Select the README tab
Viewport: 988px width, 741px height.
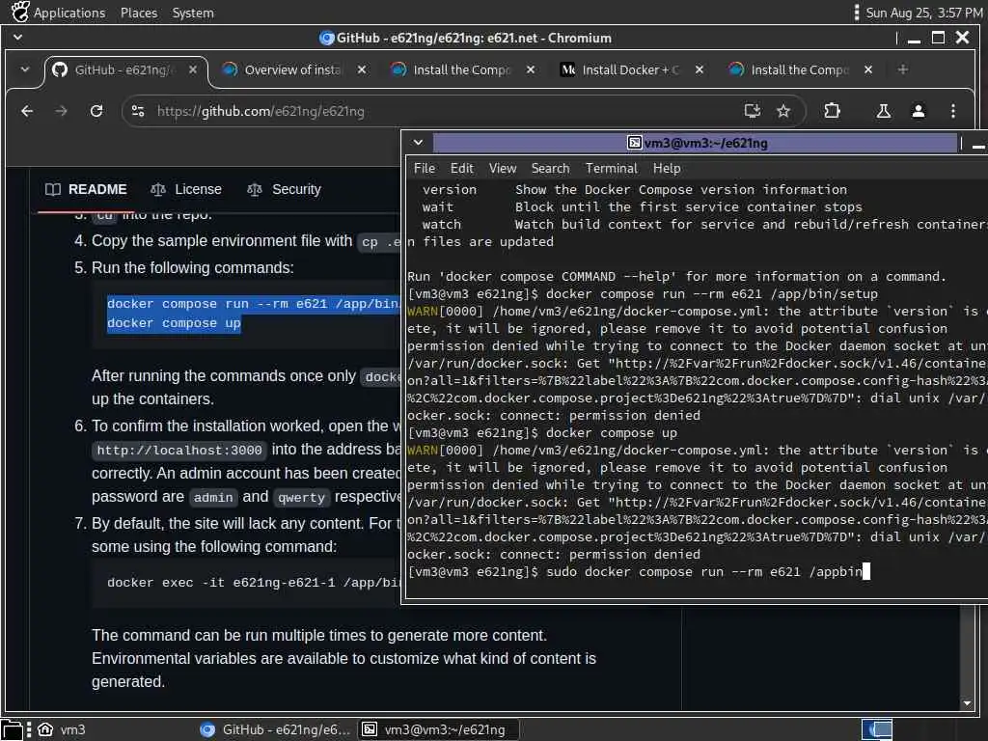tap(86, 190)
